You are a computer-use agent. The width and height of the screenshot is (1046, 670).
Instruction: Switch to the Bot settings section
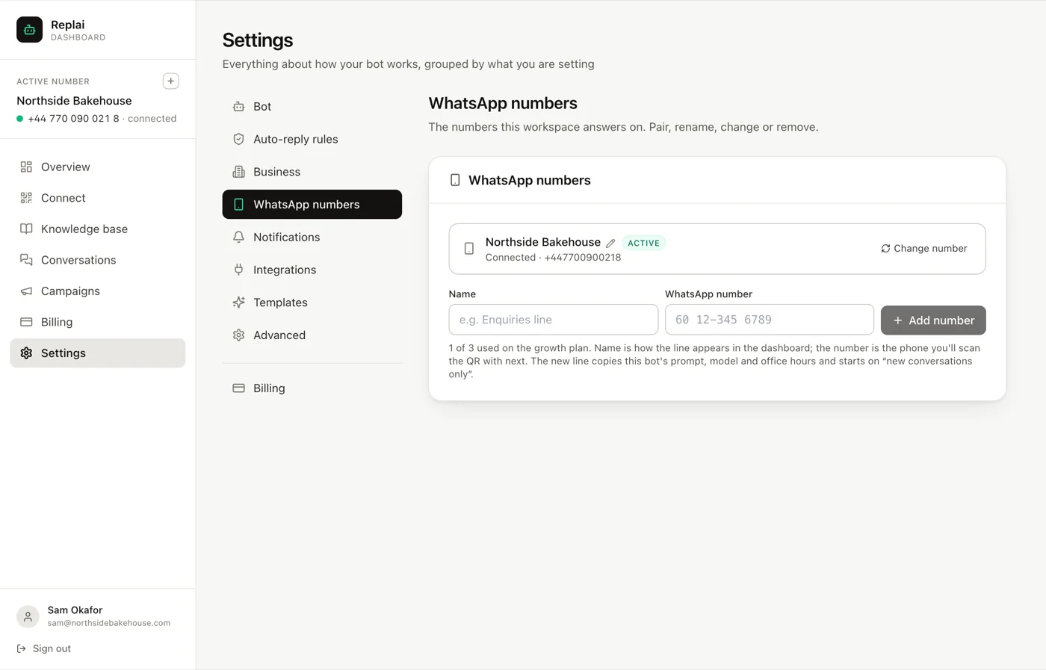(x=312, y=107)
